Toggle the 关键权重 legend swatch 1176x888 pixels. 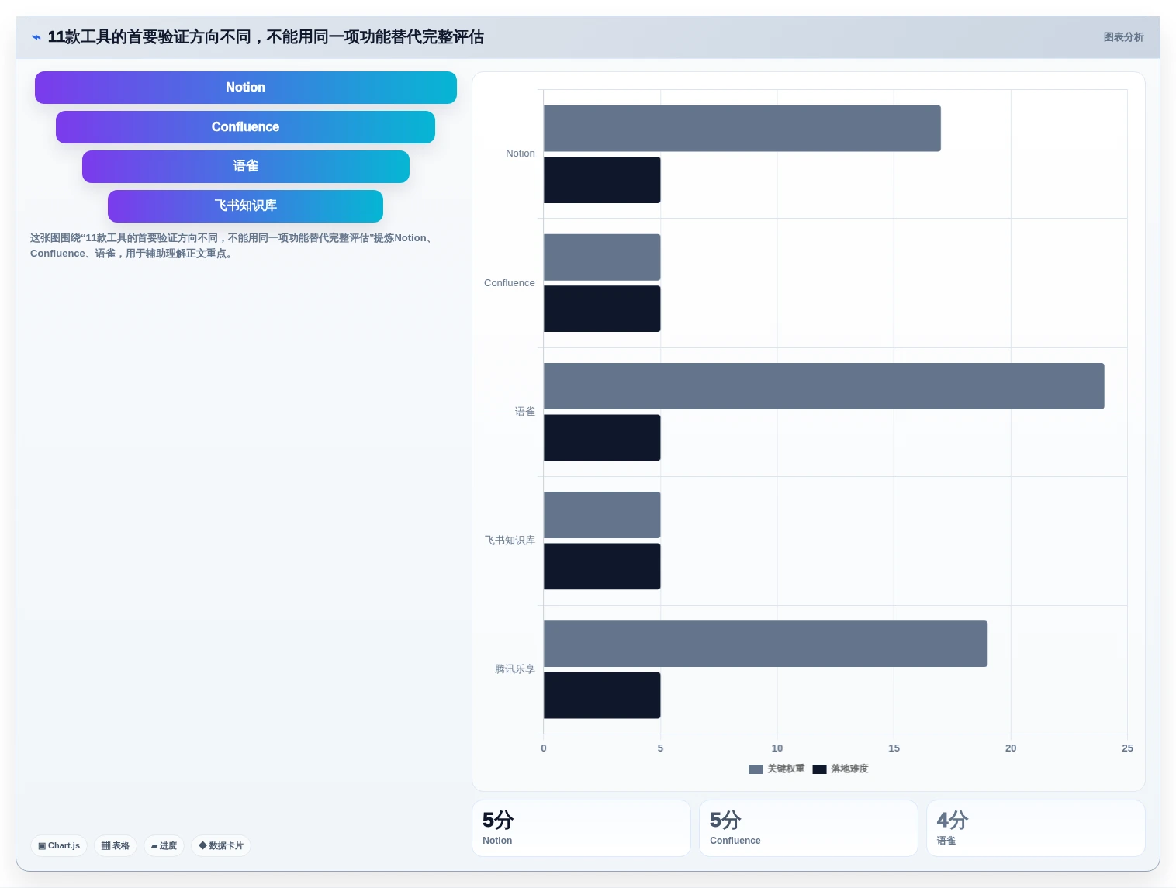(756, 769)
